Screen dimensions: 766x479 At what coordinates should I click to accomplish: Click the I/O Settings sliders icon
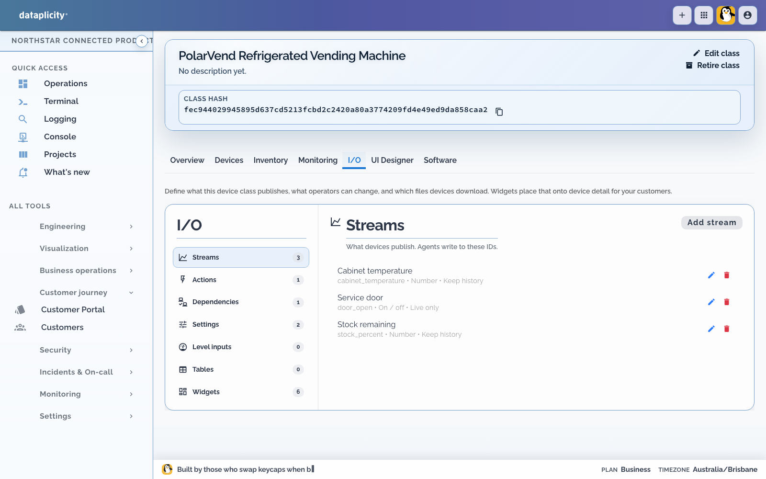(x=183, y=325)
